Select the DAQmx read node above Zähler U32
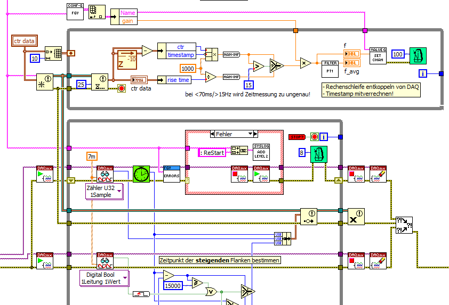The height and width of the screenshot is (305, 449). point(105,174)
